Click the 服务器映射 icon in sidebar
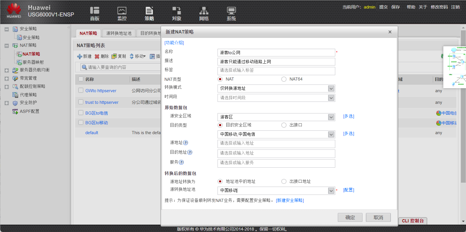This screenshot has width=466, height=232. pos(19,62)
